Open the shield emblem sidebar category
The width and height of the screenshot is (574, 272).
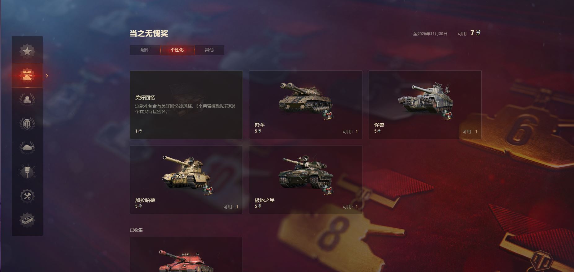(x=27, y=124)
